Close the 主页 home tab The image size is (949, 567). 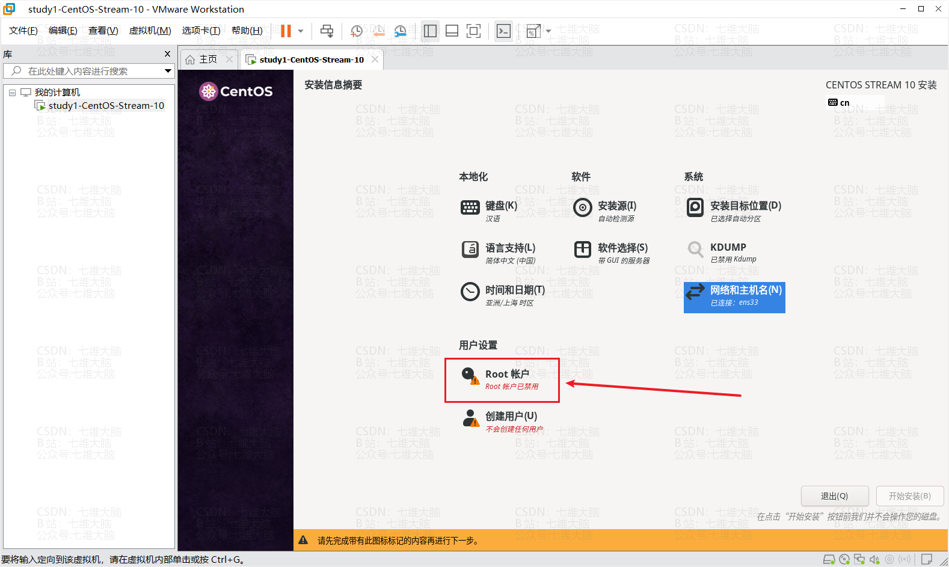click(229, 60)
